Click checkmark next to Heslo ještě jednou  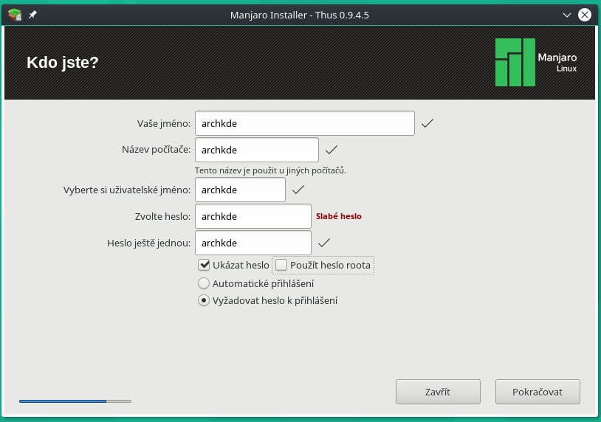(x=324, y=243)
